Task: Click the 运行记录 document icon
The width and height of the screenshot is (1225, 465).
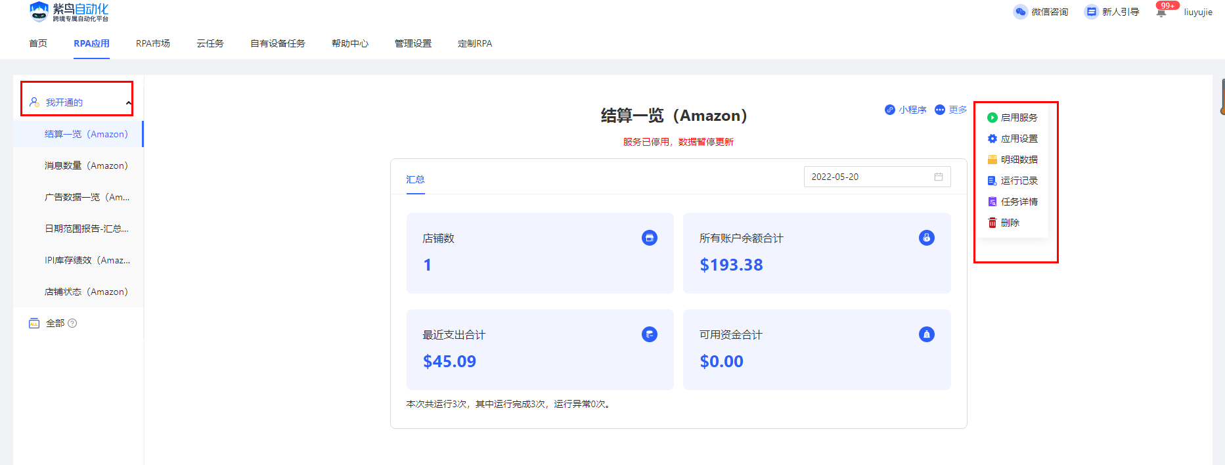Action: coord(992,181)
